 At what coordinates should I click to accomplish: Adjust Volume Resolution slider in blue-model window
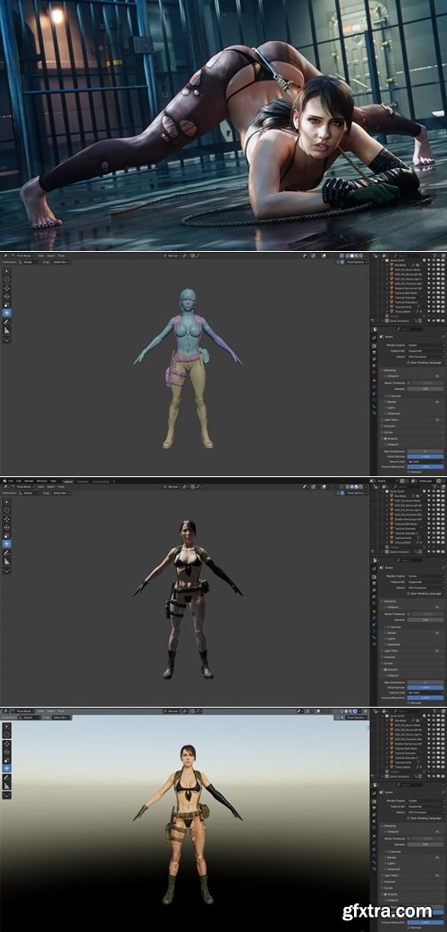click(426, 466)
